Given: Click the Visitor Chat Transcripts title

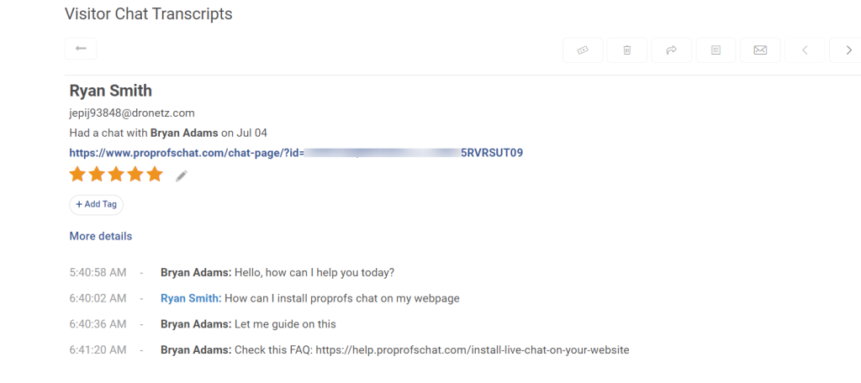Looking at the screenshot, I should (148, 13).
